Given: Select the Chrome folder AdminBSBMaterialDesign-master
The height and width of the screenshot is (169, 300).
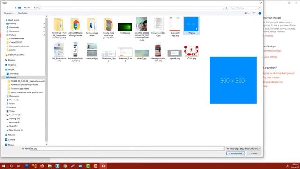Looking at the screenshot, I should [75, 27].
